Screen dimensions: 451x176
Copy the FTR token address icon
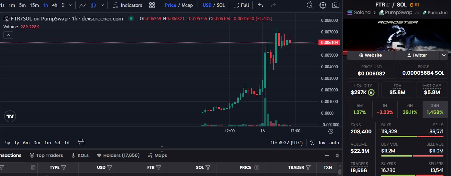pos(388,5)
